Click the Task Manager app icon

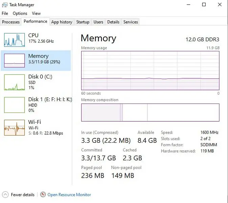coord(5,5)
